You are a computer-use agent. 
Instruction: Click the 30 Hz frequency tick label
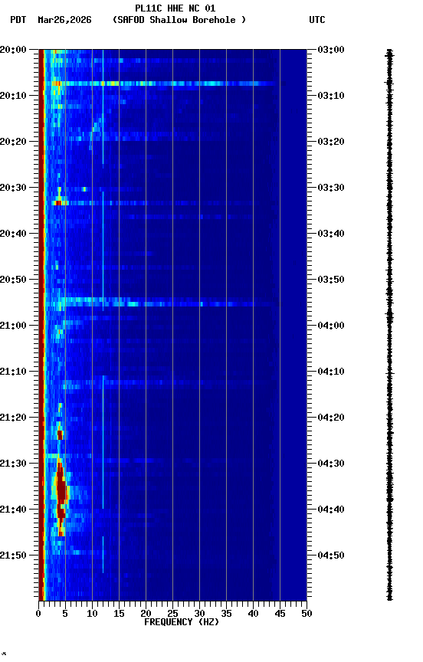click(199, 614)
